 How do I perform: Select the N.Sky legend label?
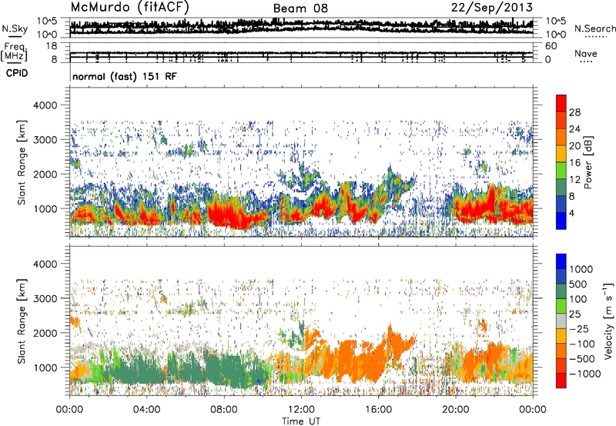click(x=15, y=28)
